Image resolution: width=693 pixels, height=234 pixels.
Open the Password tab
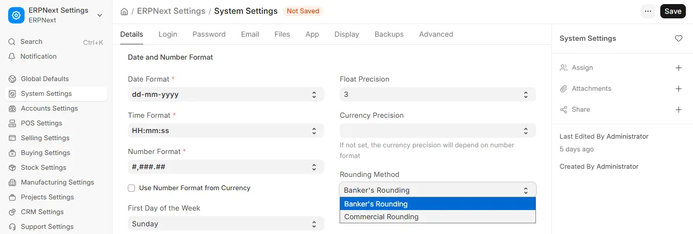[209, 34]
